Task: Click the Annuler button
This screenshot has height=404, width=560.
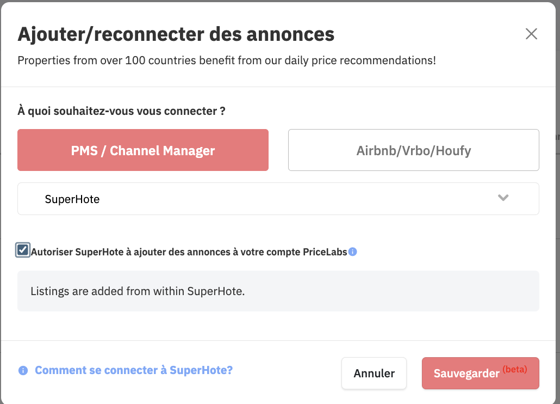Action: 374,374
